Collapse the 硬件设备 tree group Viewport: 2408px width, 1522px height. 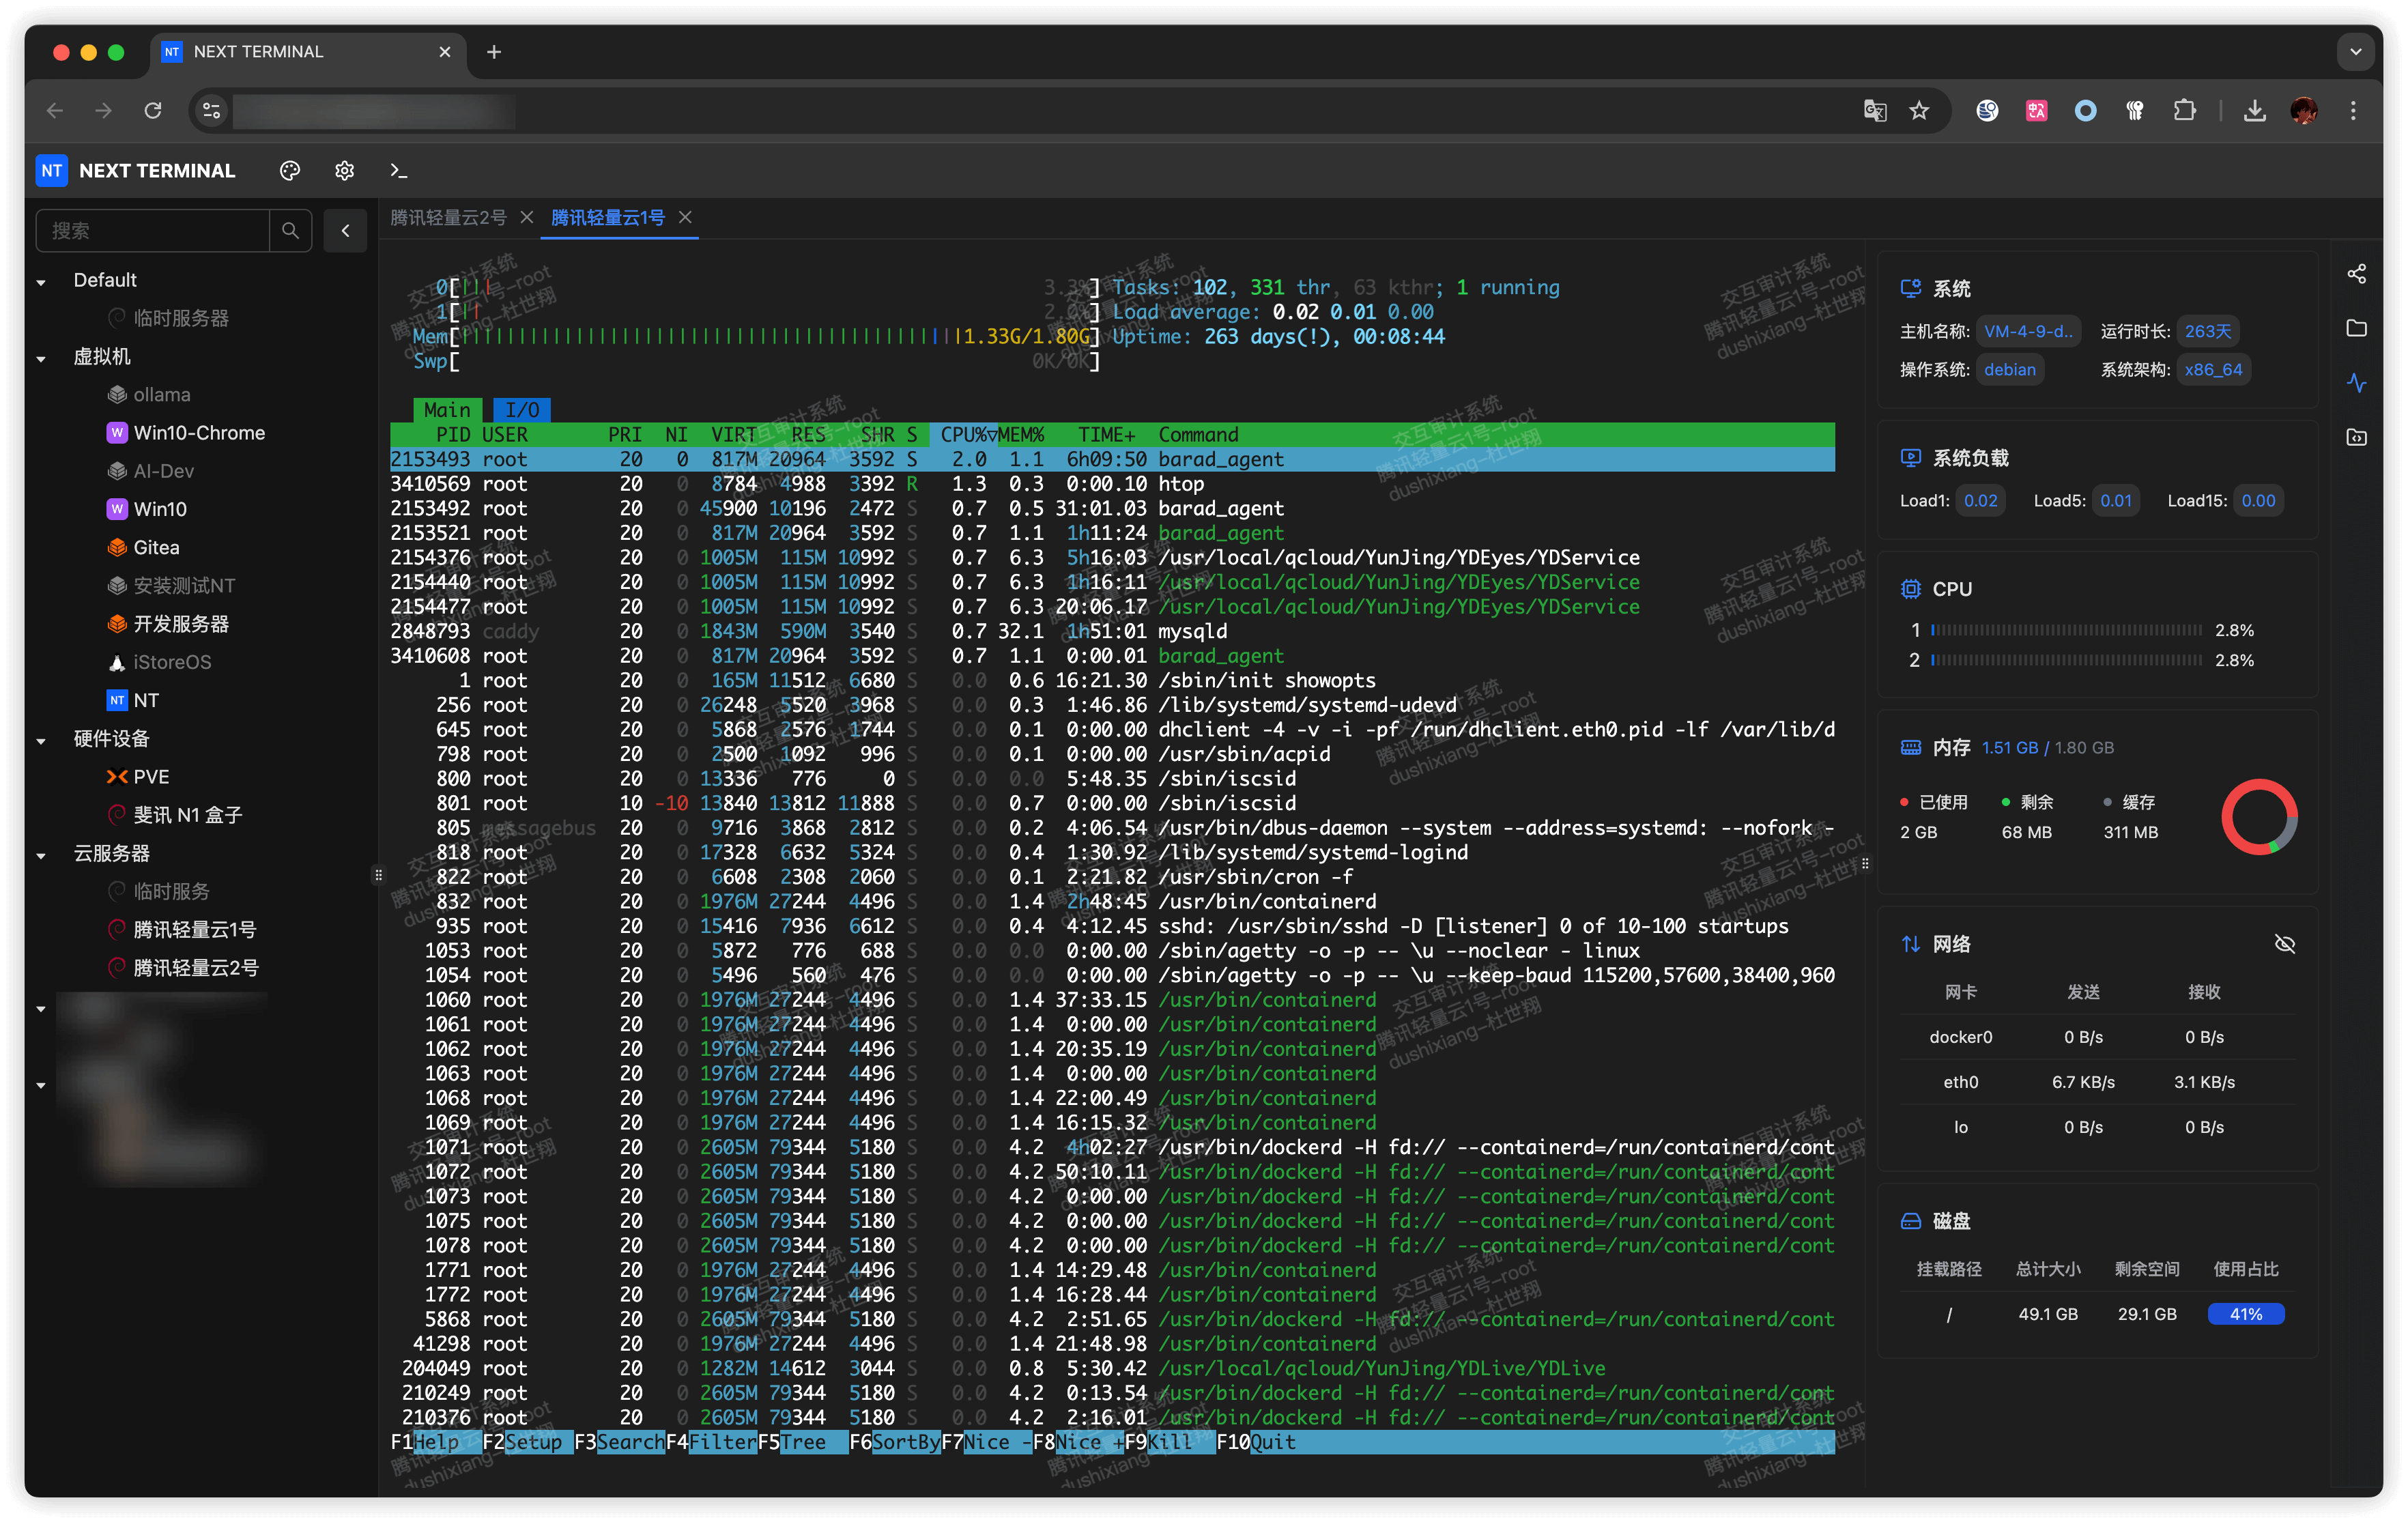point(41,741)
